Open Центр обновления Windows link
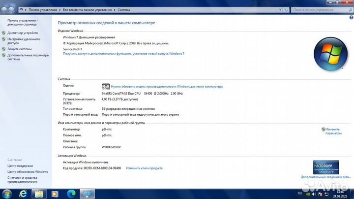The height and width of the screenshot is (199, 354). tap(28, 171)
